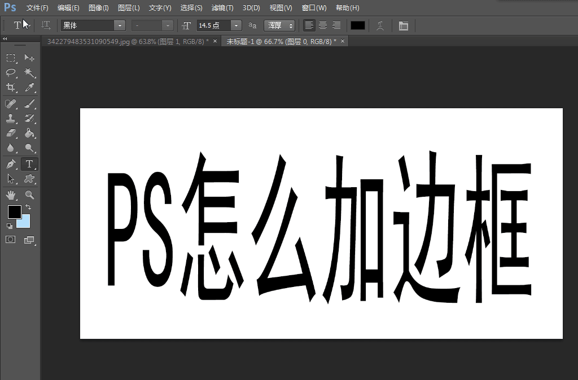Image resolution: width=578 pixels, height=380 pixels.
Task: Pick the Crop tool
Action: (x=11, y=88)
